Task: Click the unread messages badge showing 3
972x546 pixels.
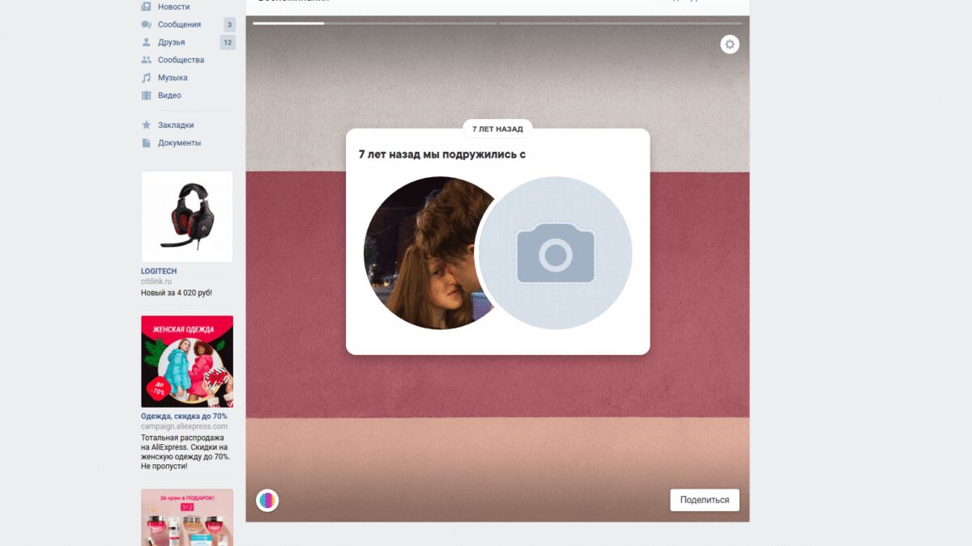Action: 229,24
